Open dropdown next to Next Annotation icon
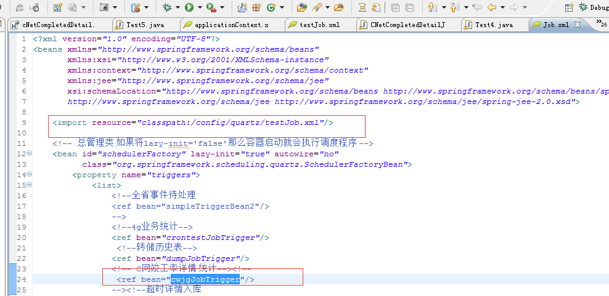 tap(444, 7)
